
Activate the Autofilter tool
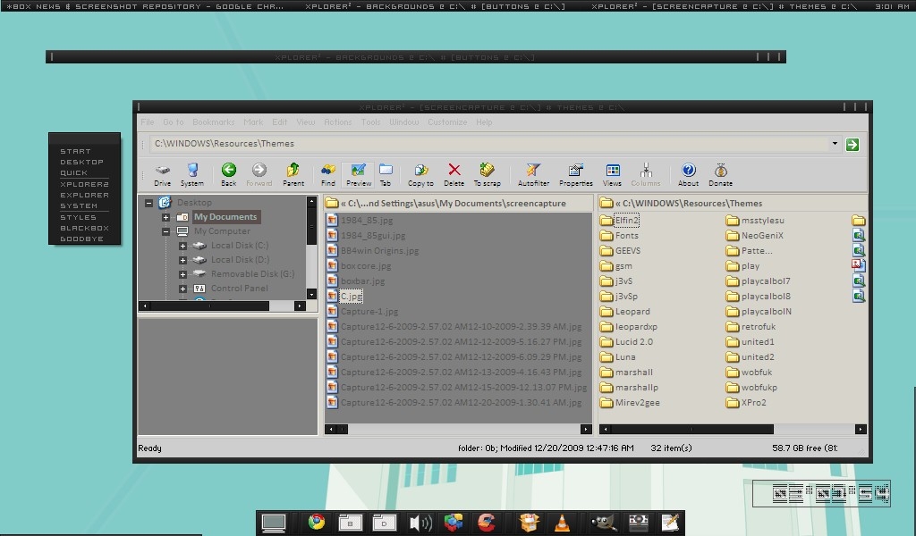coord(533,174)
